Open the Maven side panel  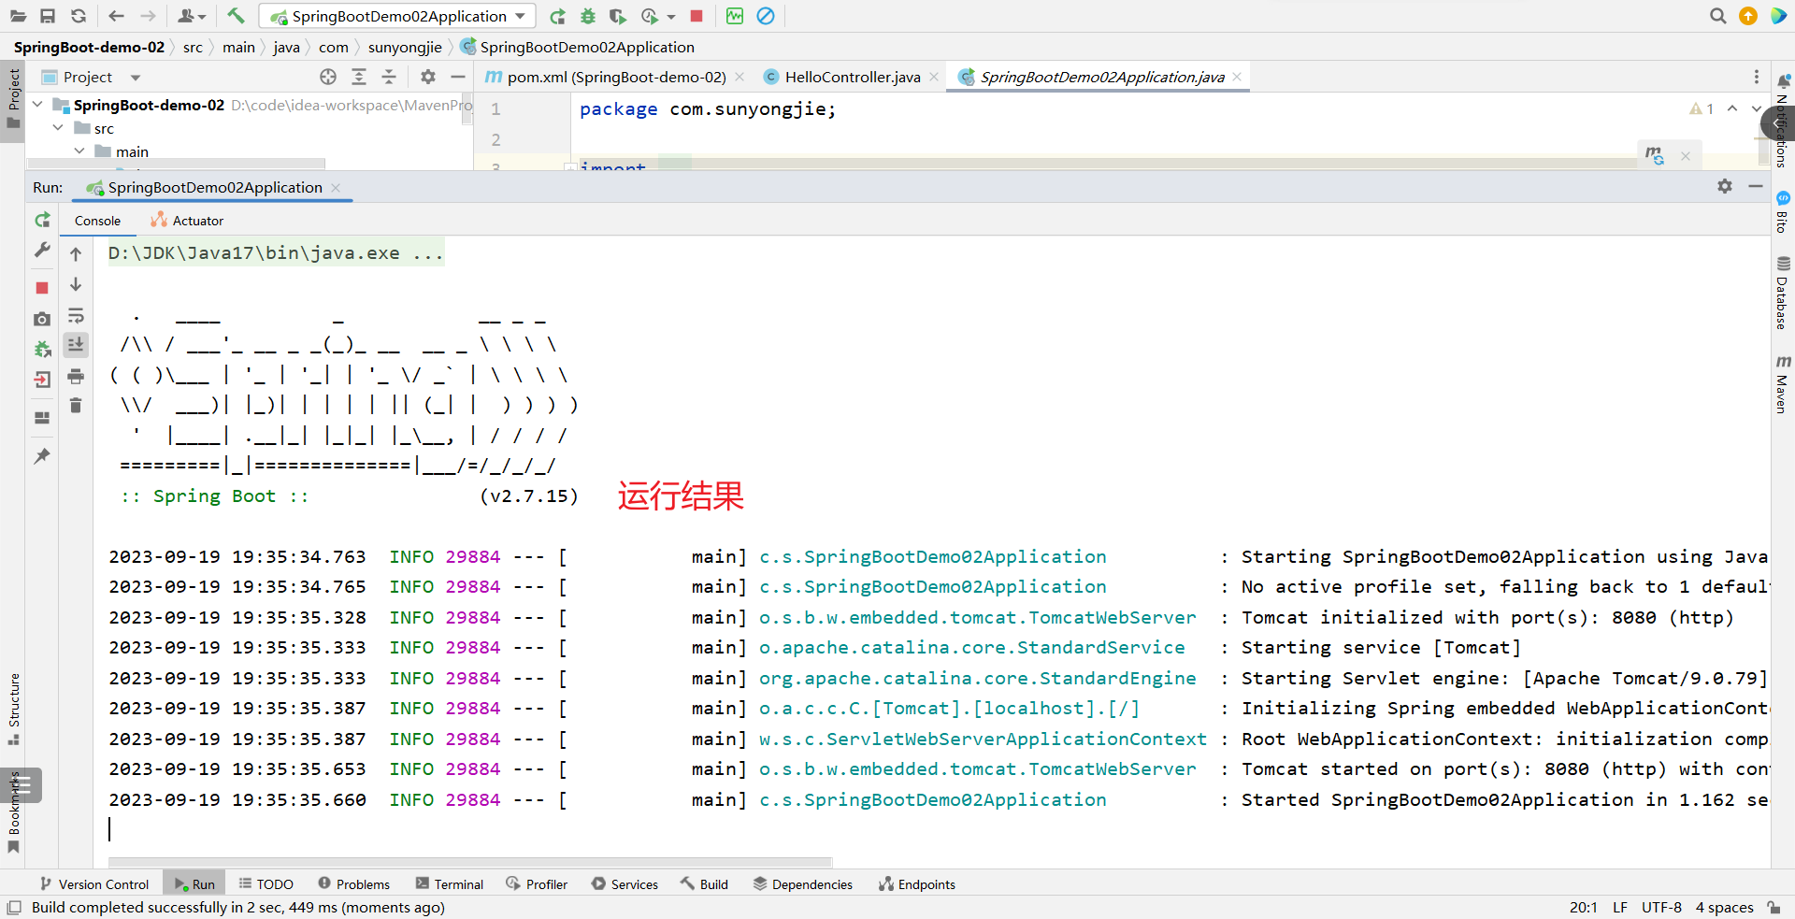click(x=1783, y=384)
